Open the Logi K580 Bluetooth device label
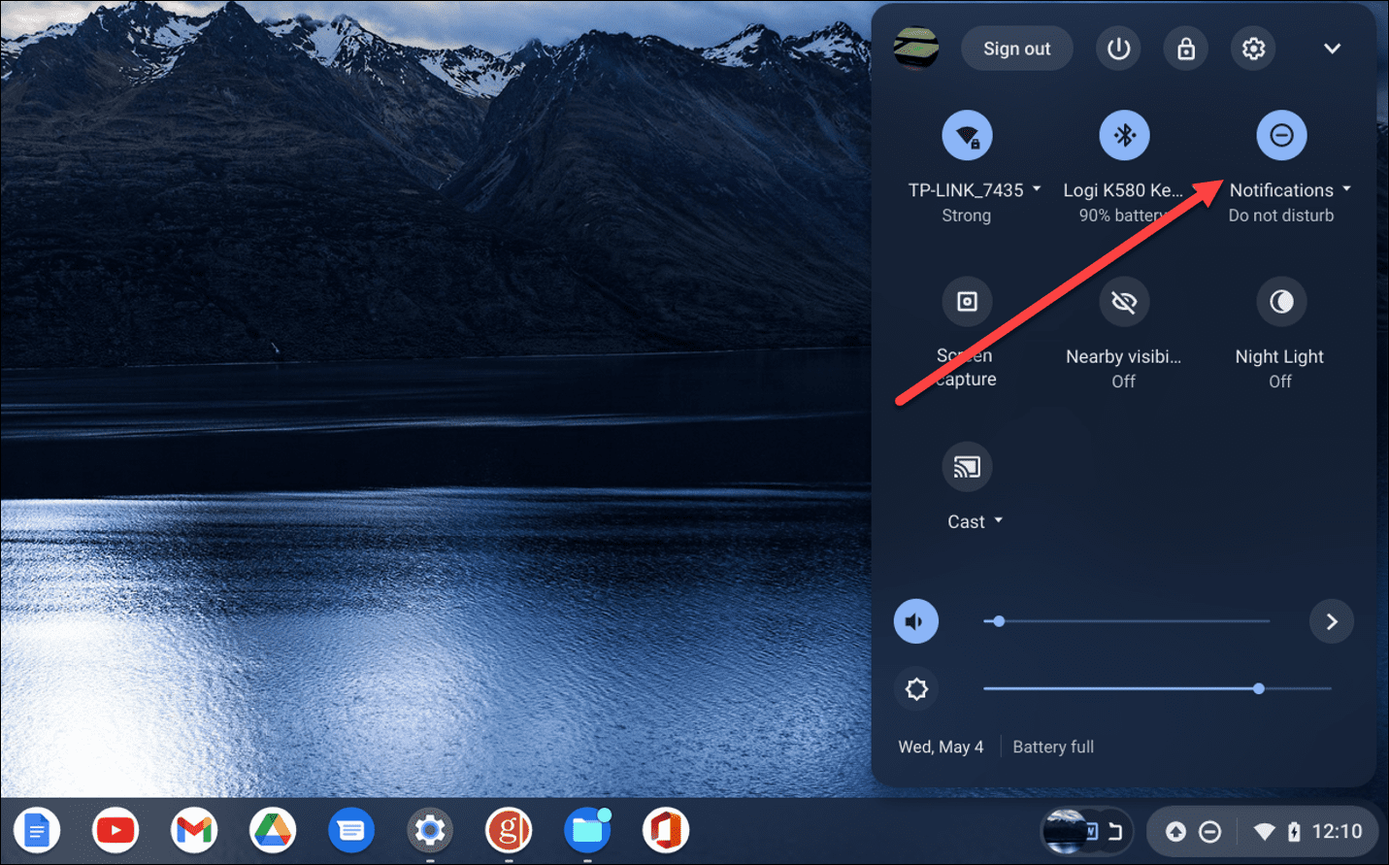 coord(1123,190)
